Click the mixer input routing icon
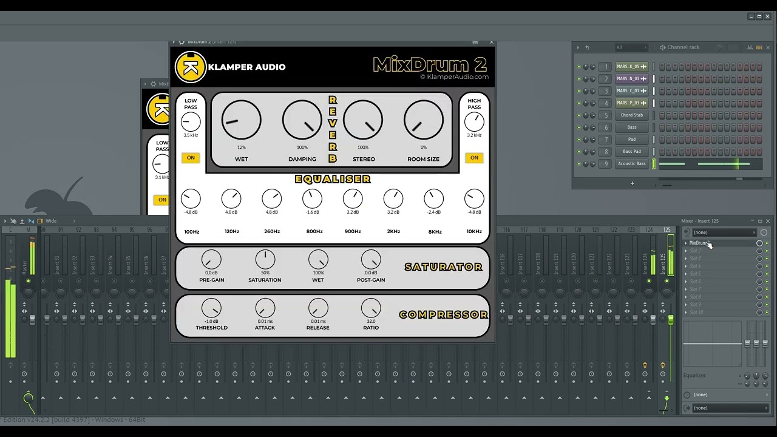This screenshot has height=437, width=777. (x=687, y=232)
